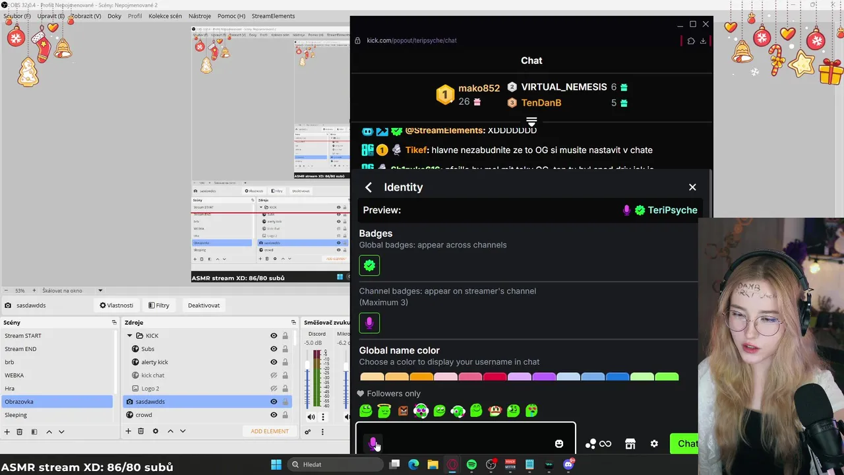844x475 pixels.
Task: Open Kolekce scén menu
Action: (x=166, y=16)
